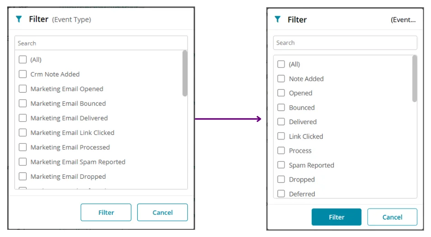Click the funnel icon in the right Filter dialog

tap(278, 19)
